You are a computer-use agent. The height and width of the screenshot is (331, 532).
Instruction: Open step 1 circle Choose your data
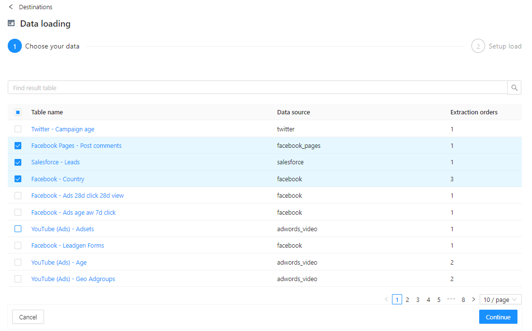point(15,46)
